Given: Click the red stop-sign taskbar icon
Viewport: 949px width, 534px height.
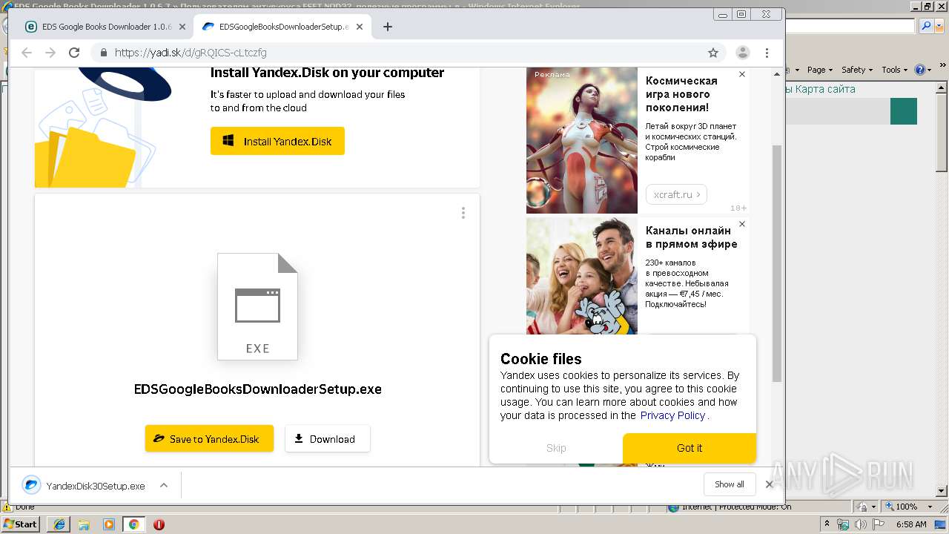Looking at the screenshot, I should pyautogui.click(x=159, y=524).
